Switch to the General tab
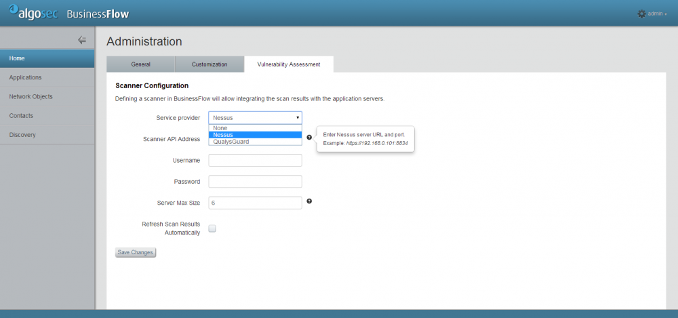The height and width of the screenshot is (318, 678). pos(140,64)
